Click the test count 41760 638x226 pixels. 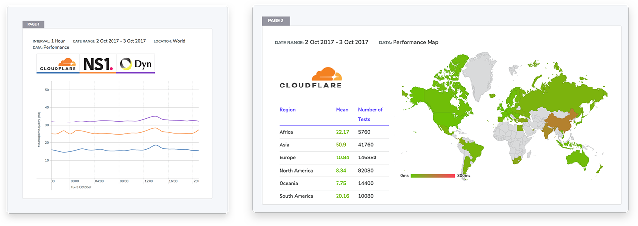(x=366, y=145)
